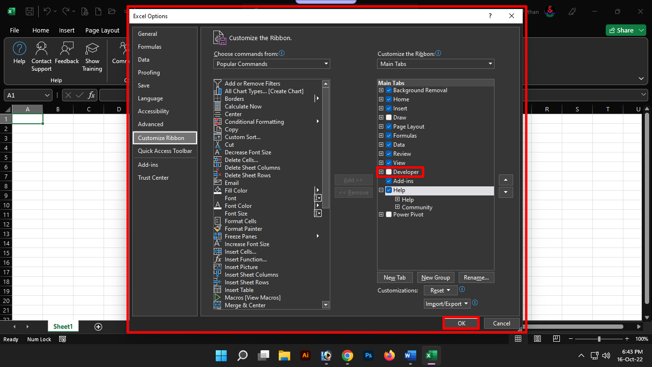Open the Trust Center options category
The width and height of the screenshot is (652, 367).
point(153,178)
